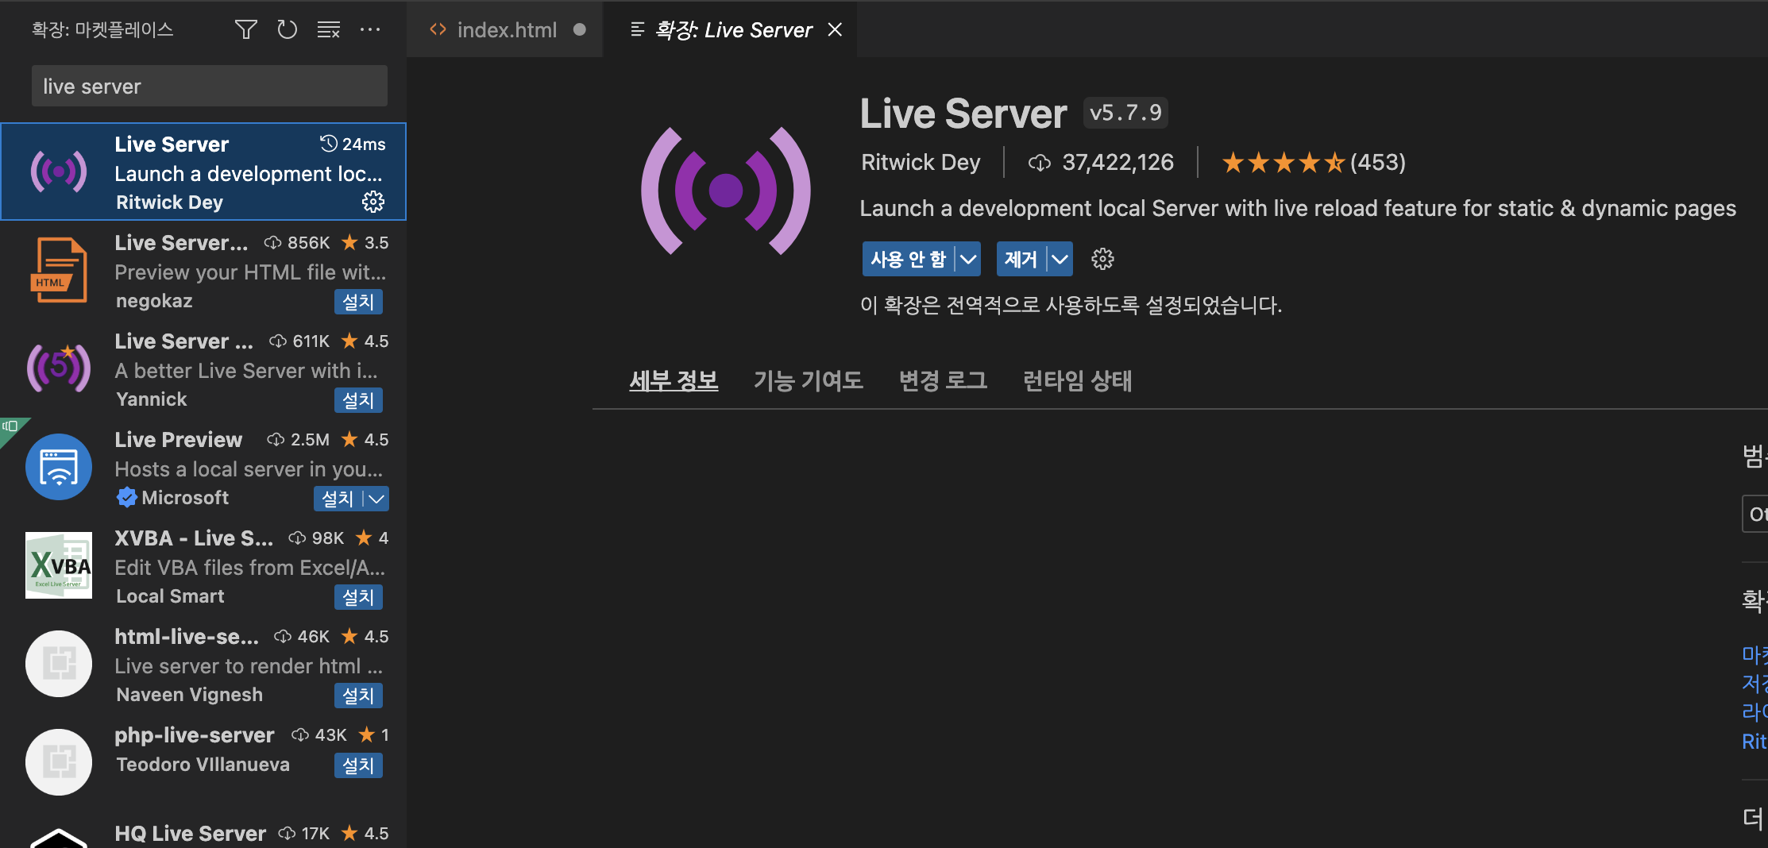Screen dimensions: 1768x848
Task: Click the live server search field
Action: [210, 86]
